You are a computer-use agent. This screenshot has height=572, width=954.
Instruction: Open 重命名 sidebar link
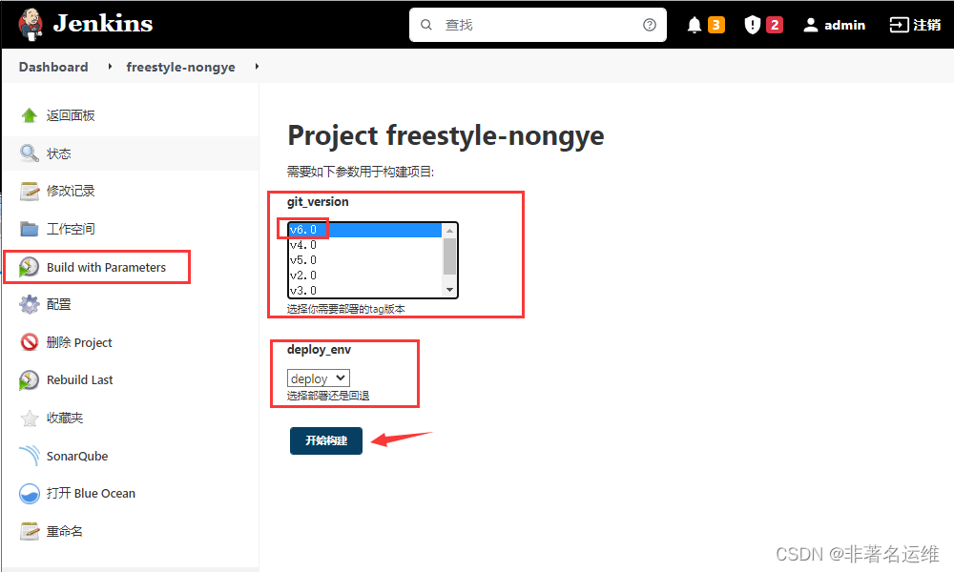[65, 531]
